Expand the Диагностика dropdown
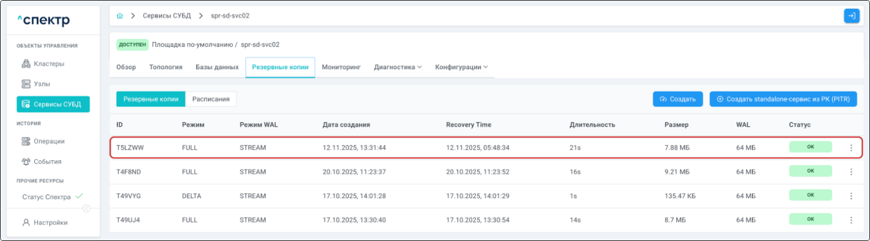 (398, 67)
